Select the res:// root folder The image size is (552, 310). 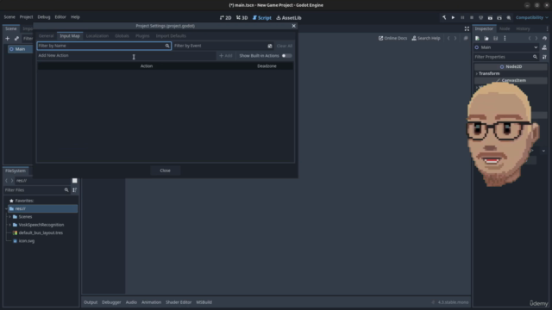tap(42, 208)
